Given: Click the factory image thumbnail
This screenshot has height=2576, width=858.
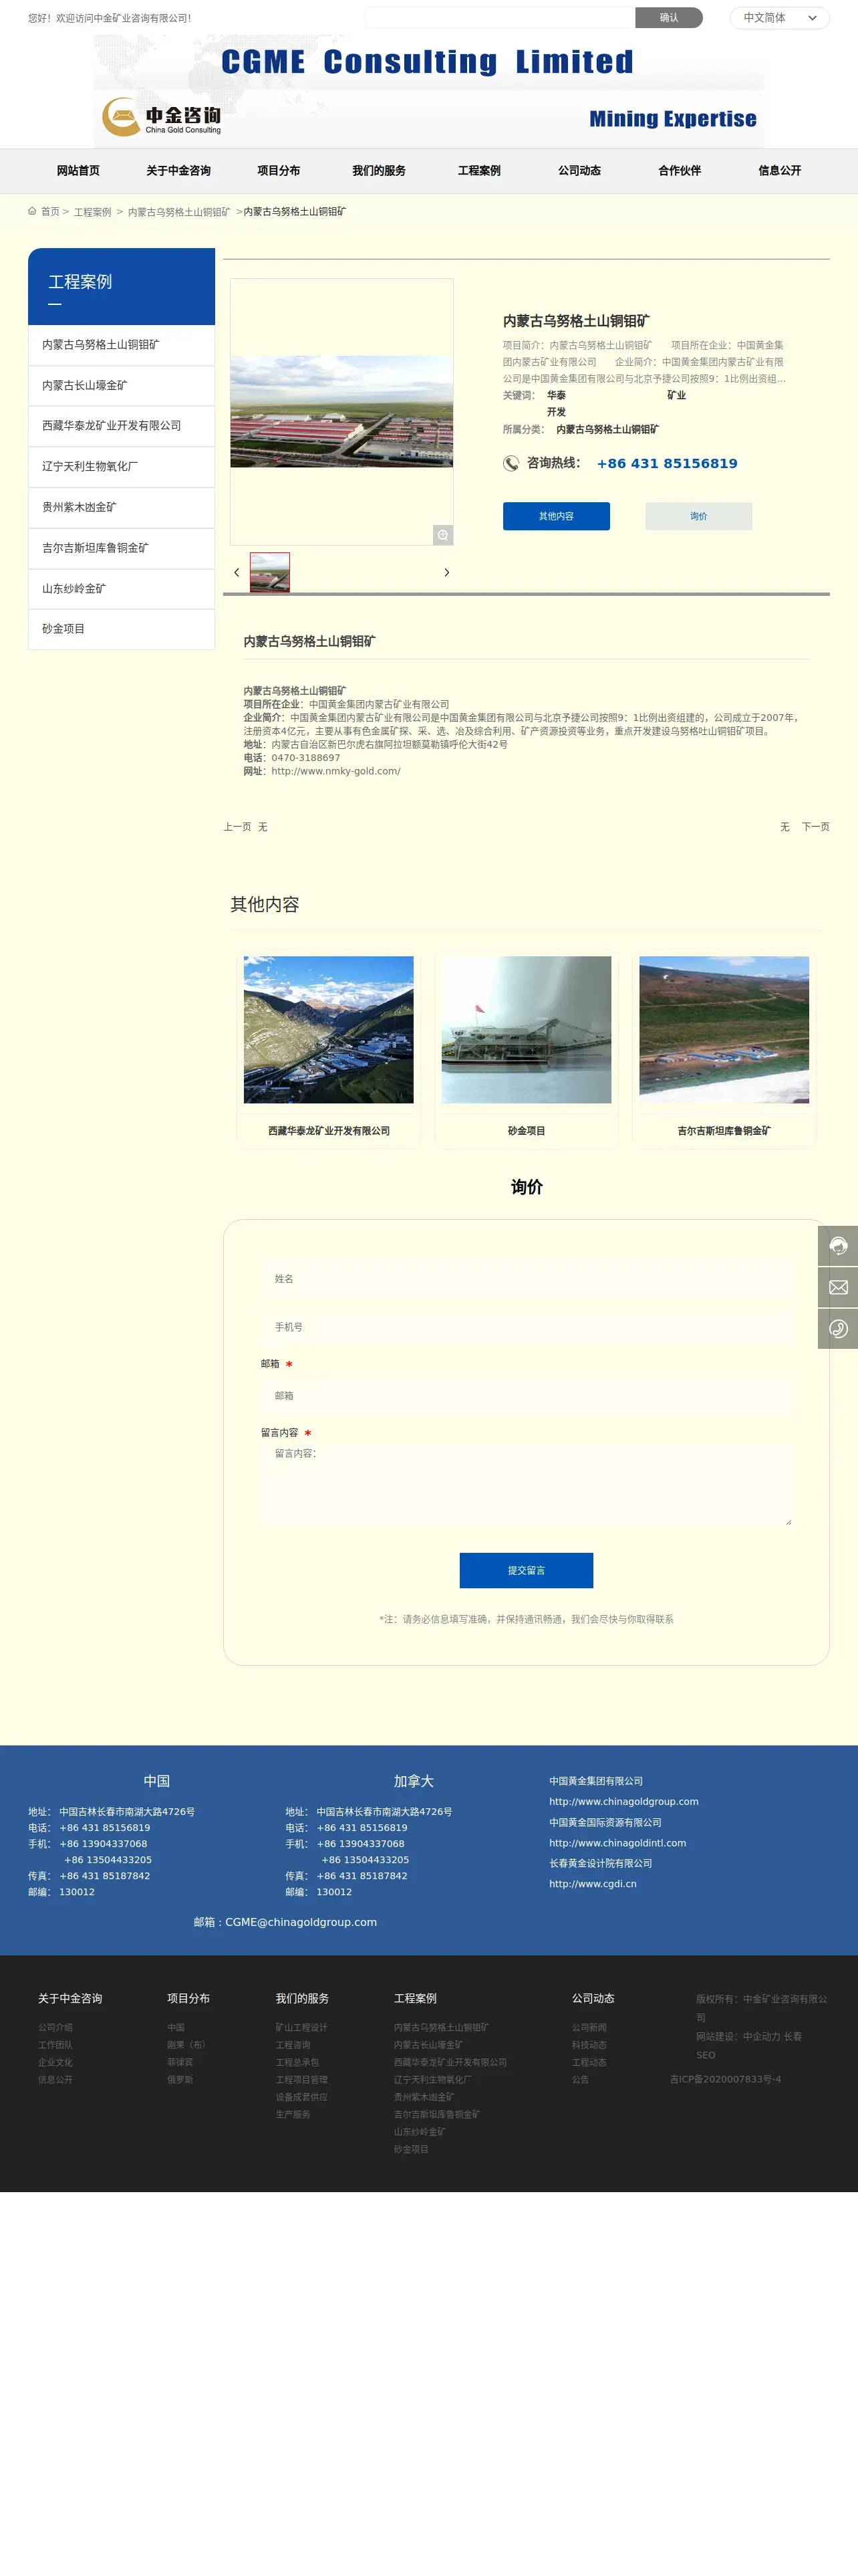Looking at the screenshot, I should click(x=270, y=572).
